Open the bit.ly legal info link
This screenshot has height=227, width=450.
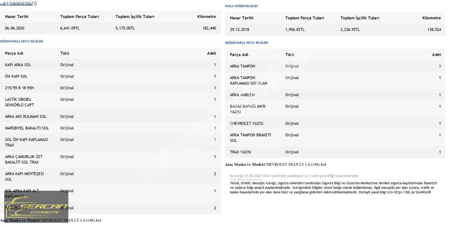click(x=412, y=192)
